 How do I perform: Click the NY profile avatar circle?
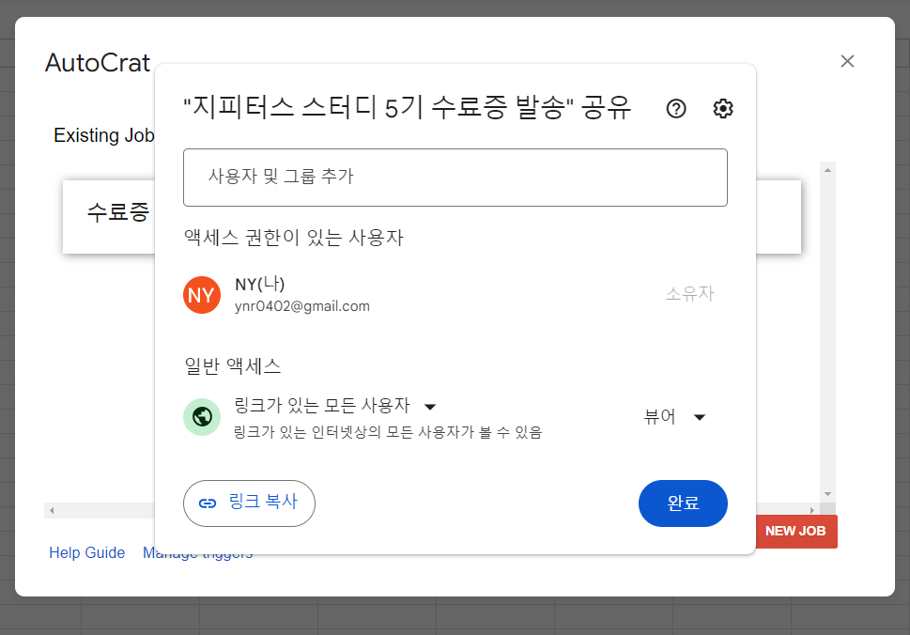[x=201, y=294]
